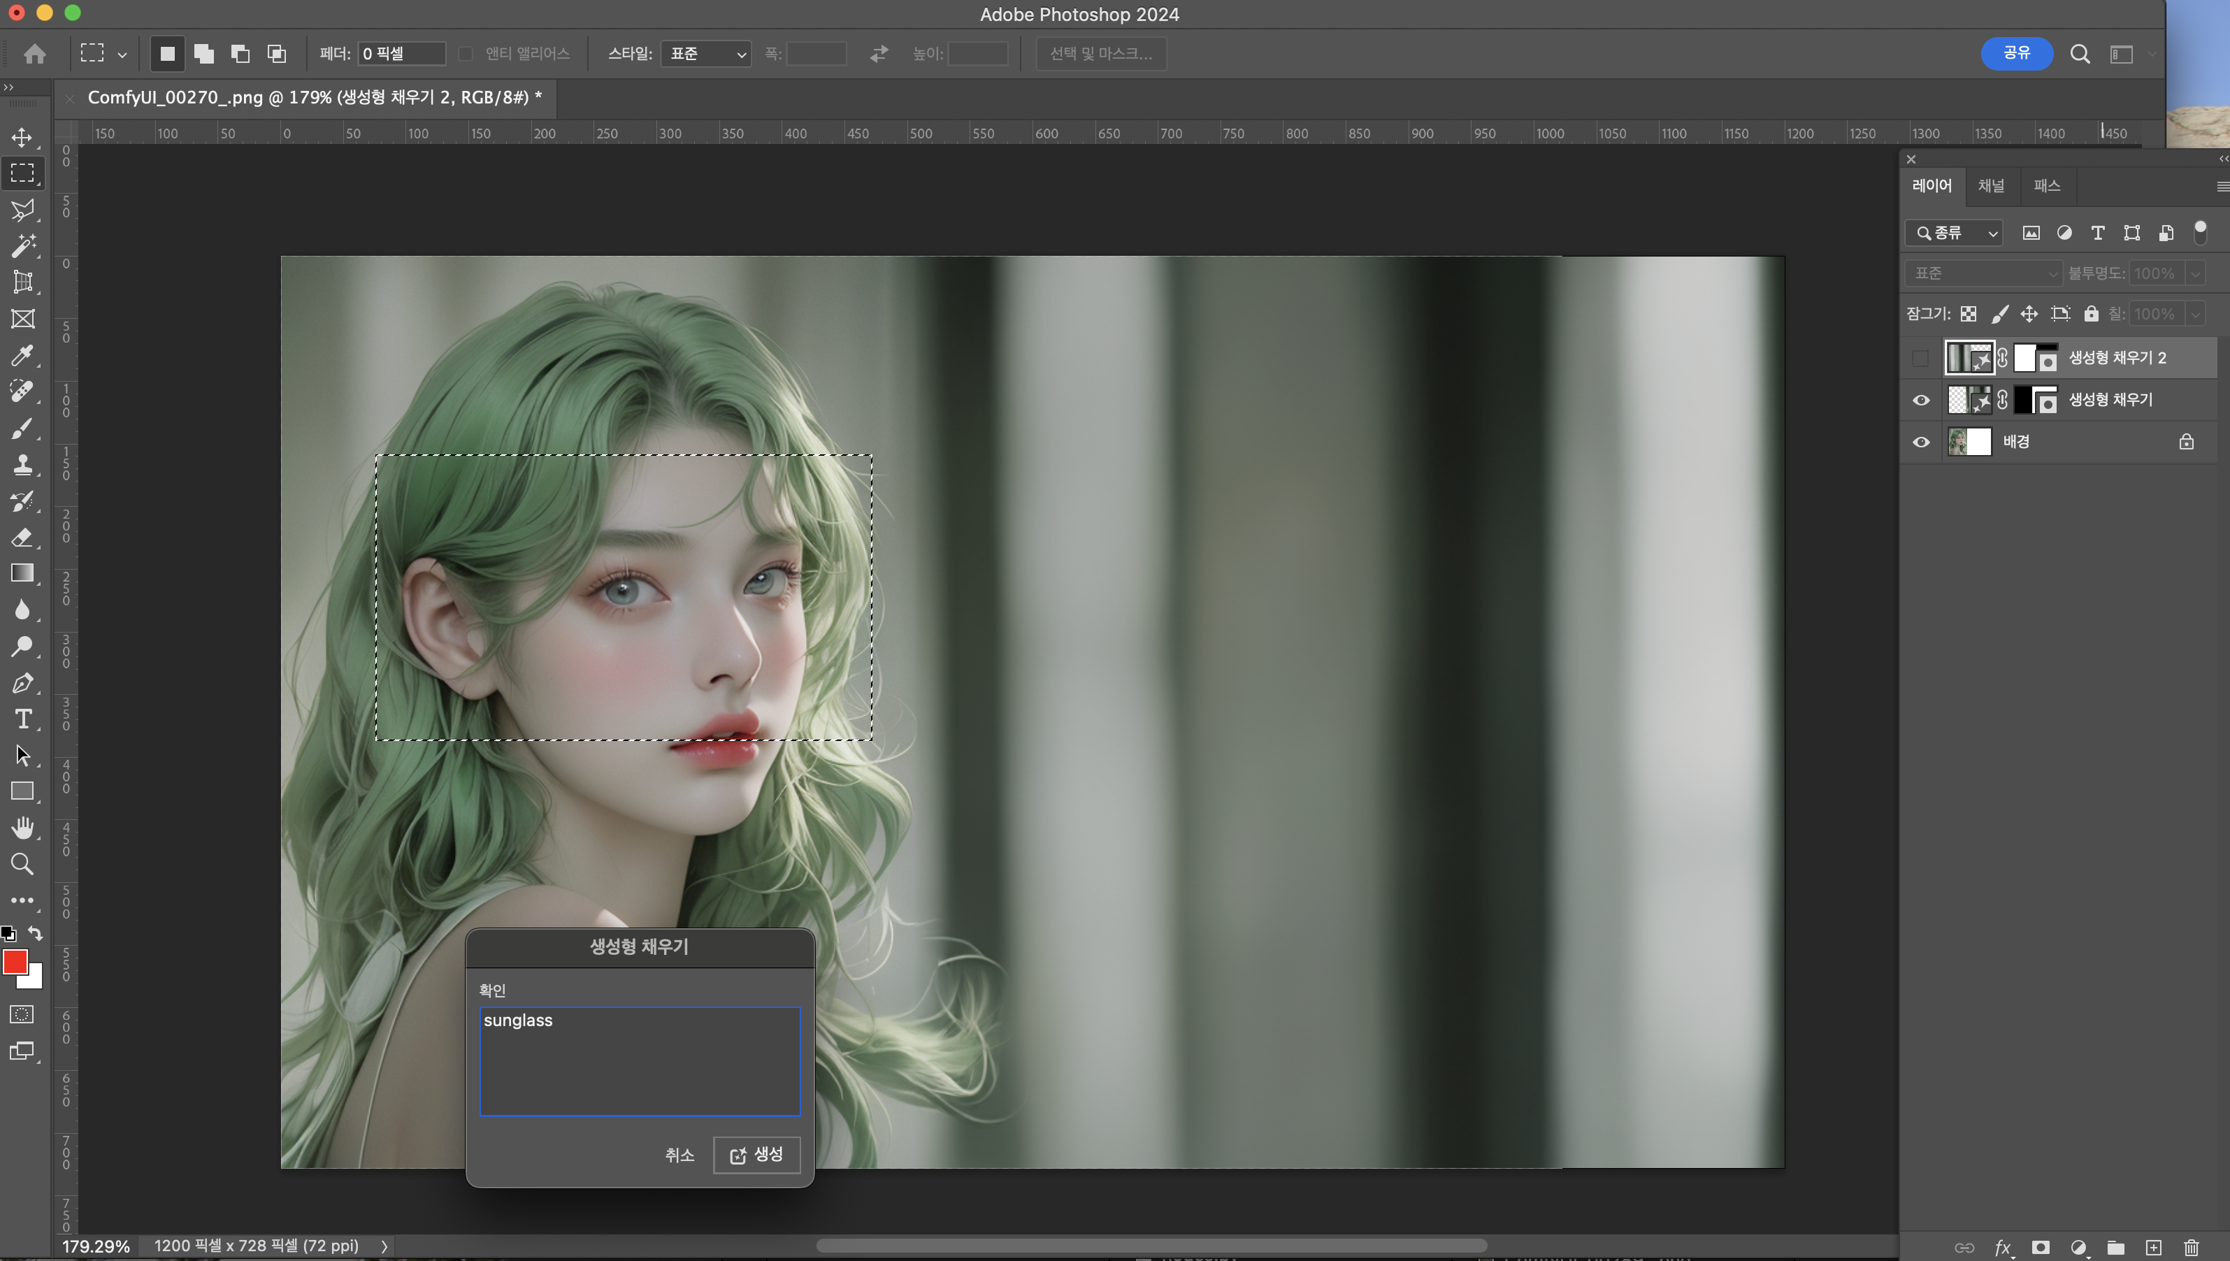Viewport: 2230px width, 1261px height.
Task: Open the 스타일 표준 dropdown
Action: pyautogui.click(x=706, y=54)
